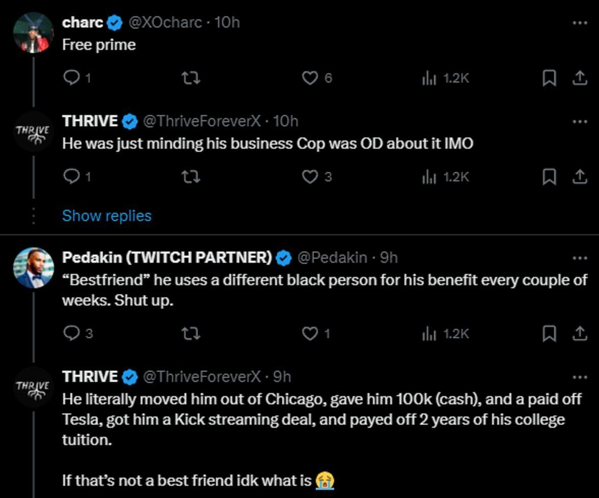Bookmark charc's "Free prime" tweet
The image size is (599, 498).
[549, 78]
